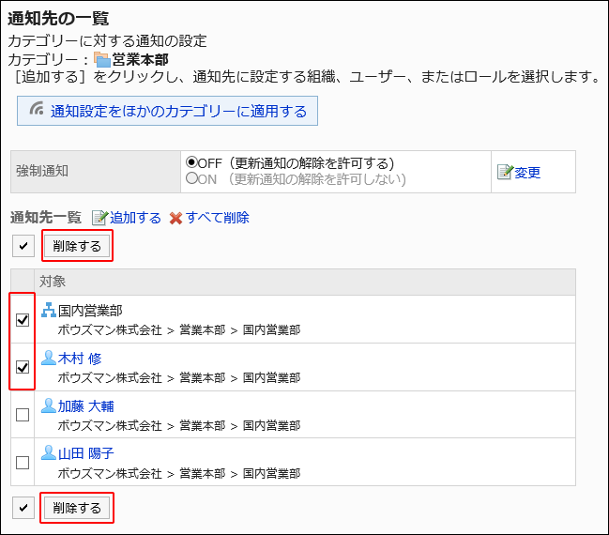Click the path text under 国内営業部
609x535 pixels.
coord(179,329)
